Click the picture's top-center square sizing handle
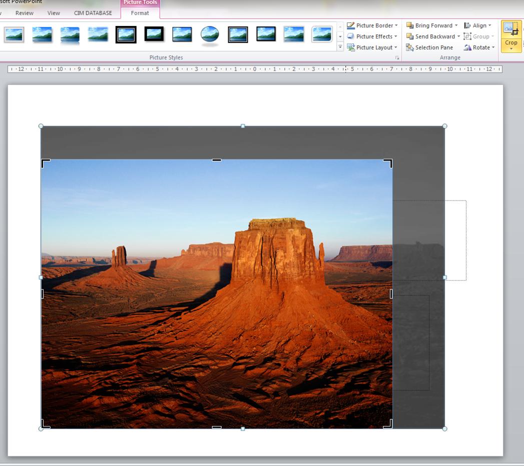 pos(243,126)
